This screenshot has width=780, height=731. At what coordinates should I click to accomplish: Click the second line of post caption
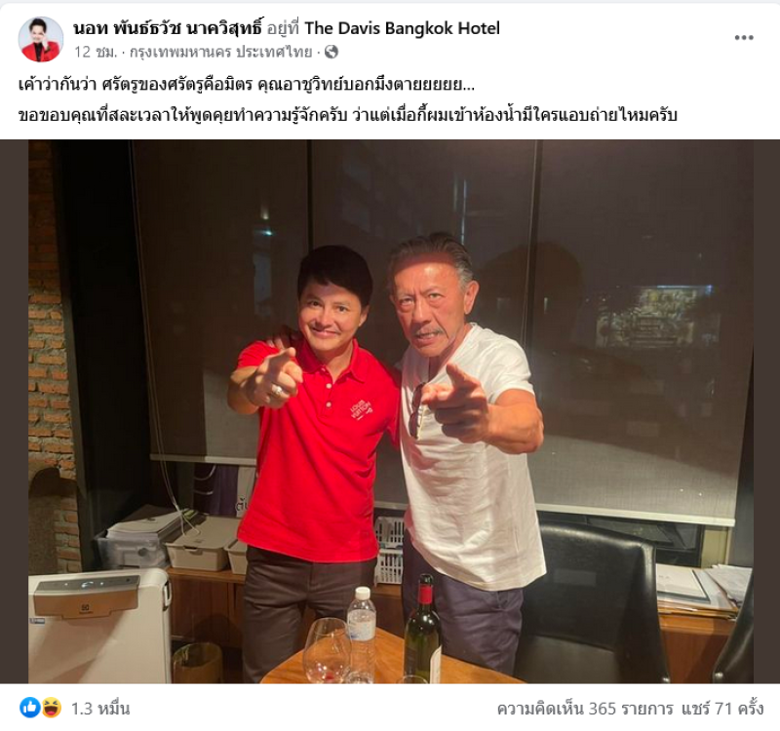click(348, 115)
